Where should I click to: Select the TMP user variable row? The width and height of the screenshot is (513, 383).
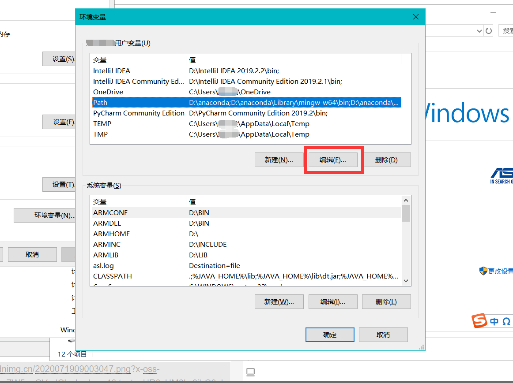click(247, 134)
